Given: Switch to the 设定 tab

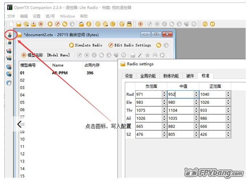Looking at the screenshot, I should pos(129,76).
